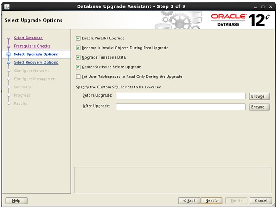The width and height of the screenshot is (278, 209).
Task: Click the After Upgrade script path field
Action: click(180, 107)
